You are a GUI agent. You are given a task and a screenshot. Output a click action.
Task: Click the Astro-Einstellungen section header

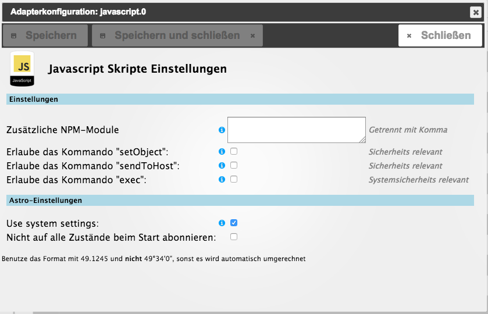[x=240, y=201]
